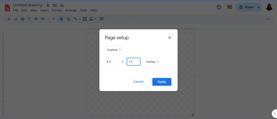The image size is (277, 119).
Task: Open the Arrange menu
Action: tap(71, 11)
